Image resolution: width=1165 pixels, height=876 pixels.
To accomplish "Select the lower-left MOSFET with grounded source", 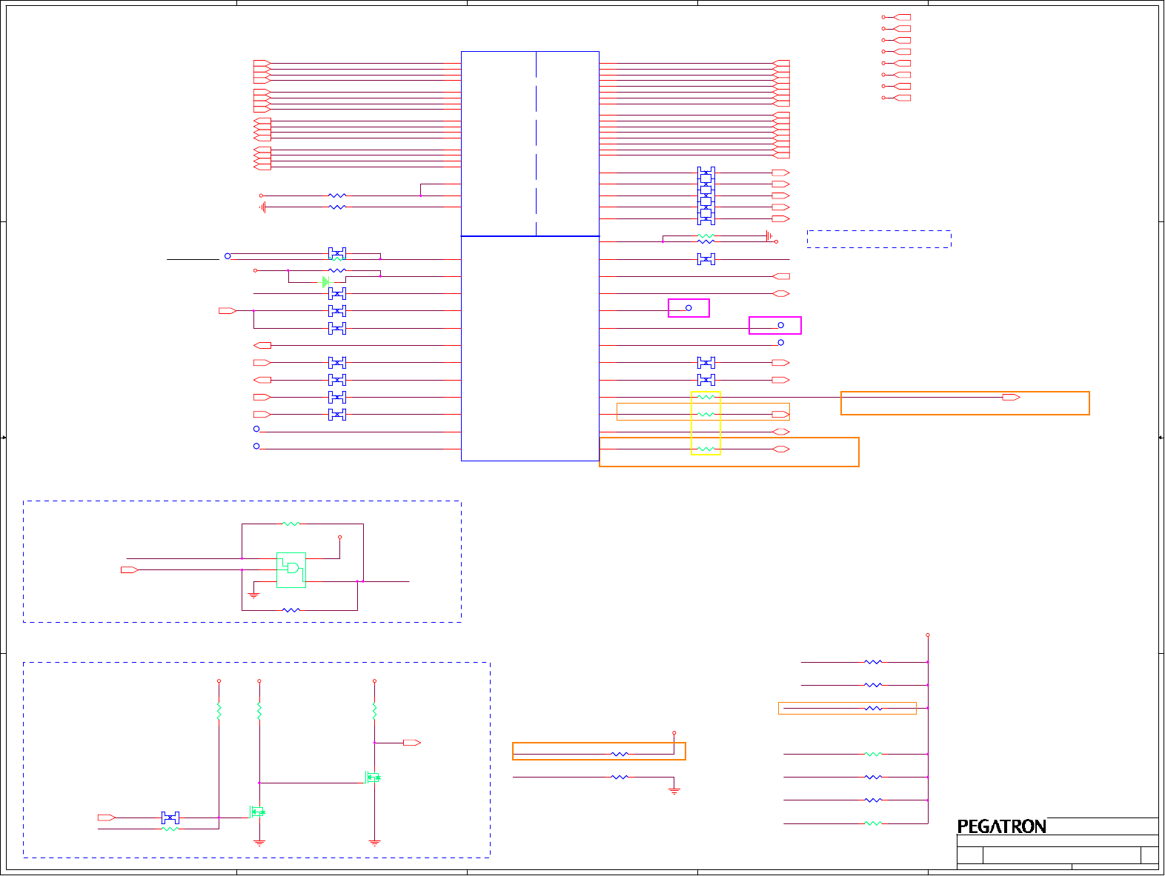I will (x=256, y=812).
